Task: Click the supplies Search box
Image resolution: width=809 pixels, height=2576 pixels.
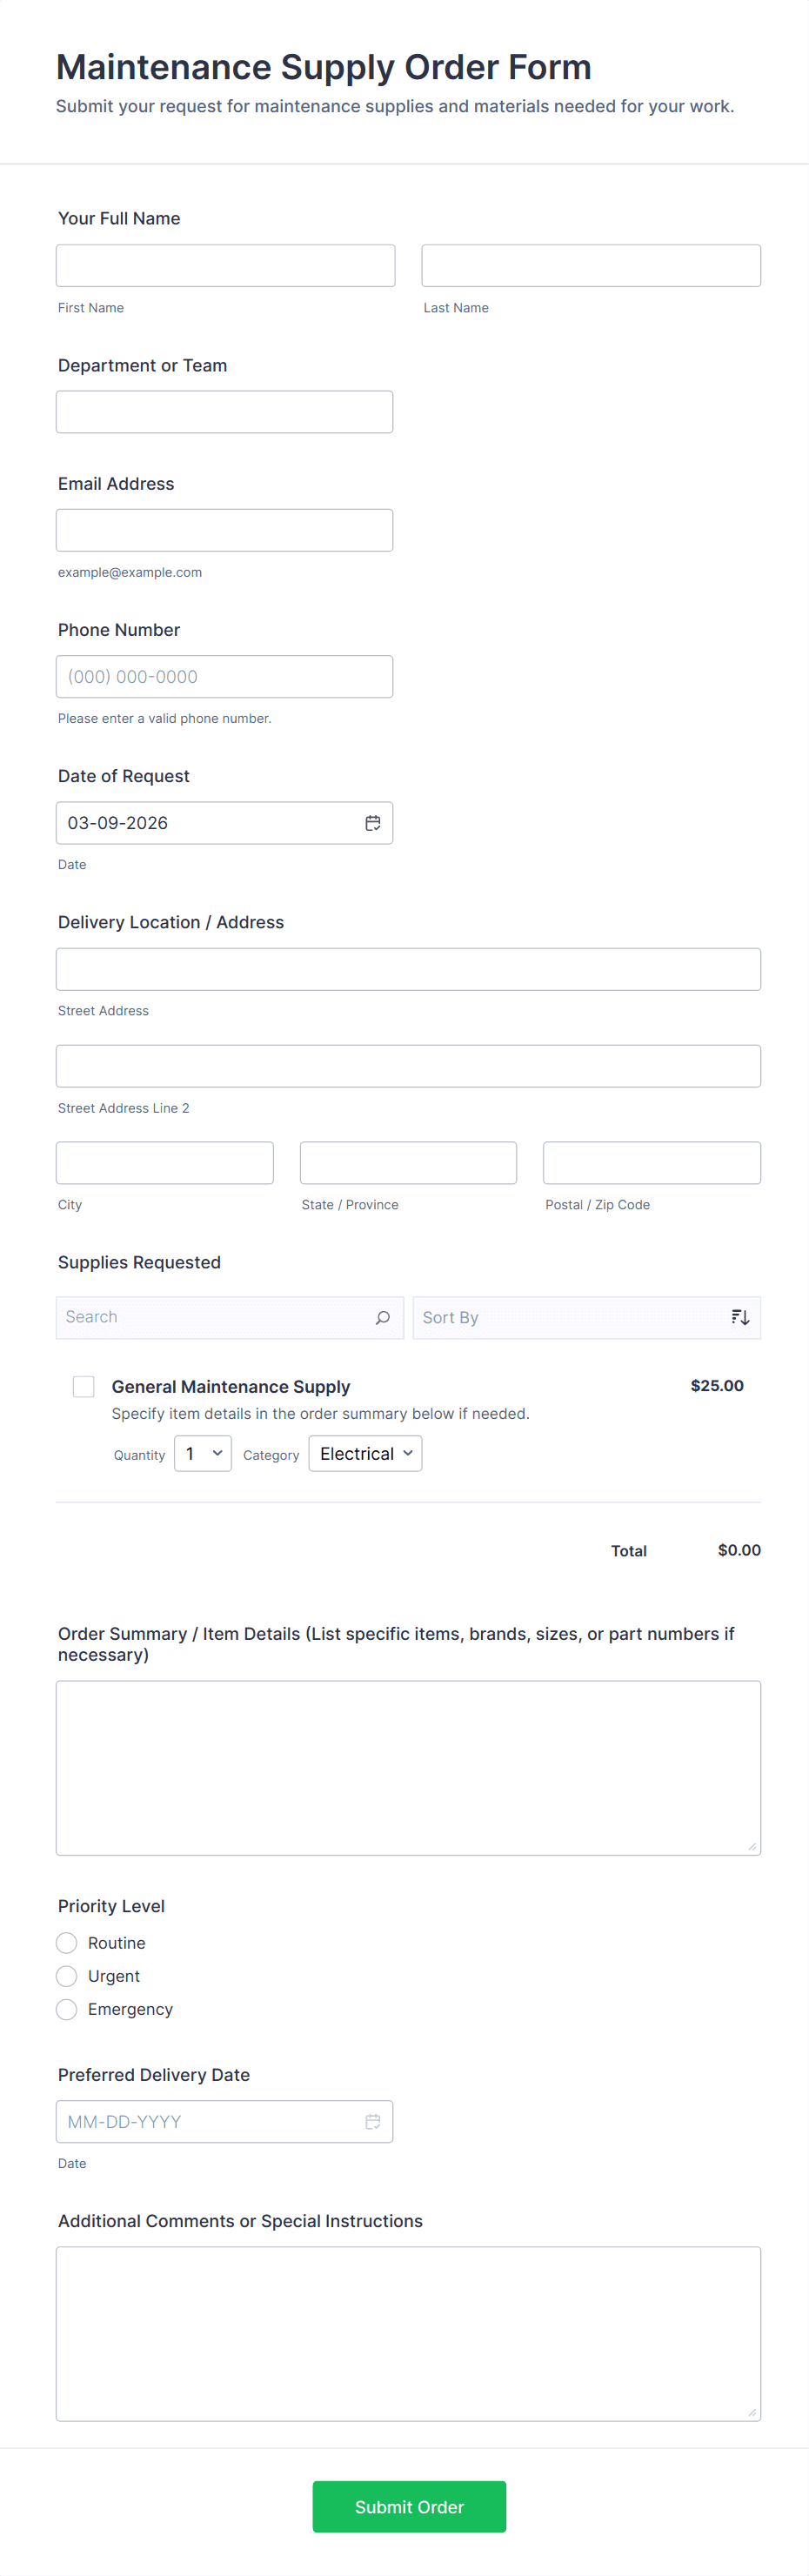Action: point(215,1318)
